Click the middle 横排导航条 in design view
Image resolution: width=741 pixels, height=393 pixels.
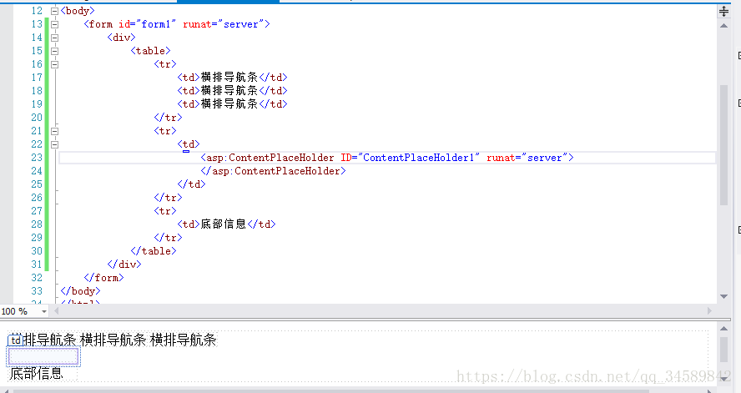(x=113, y=340)
